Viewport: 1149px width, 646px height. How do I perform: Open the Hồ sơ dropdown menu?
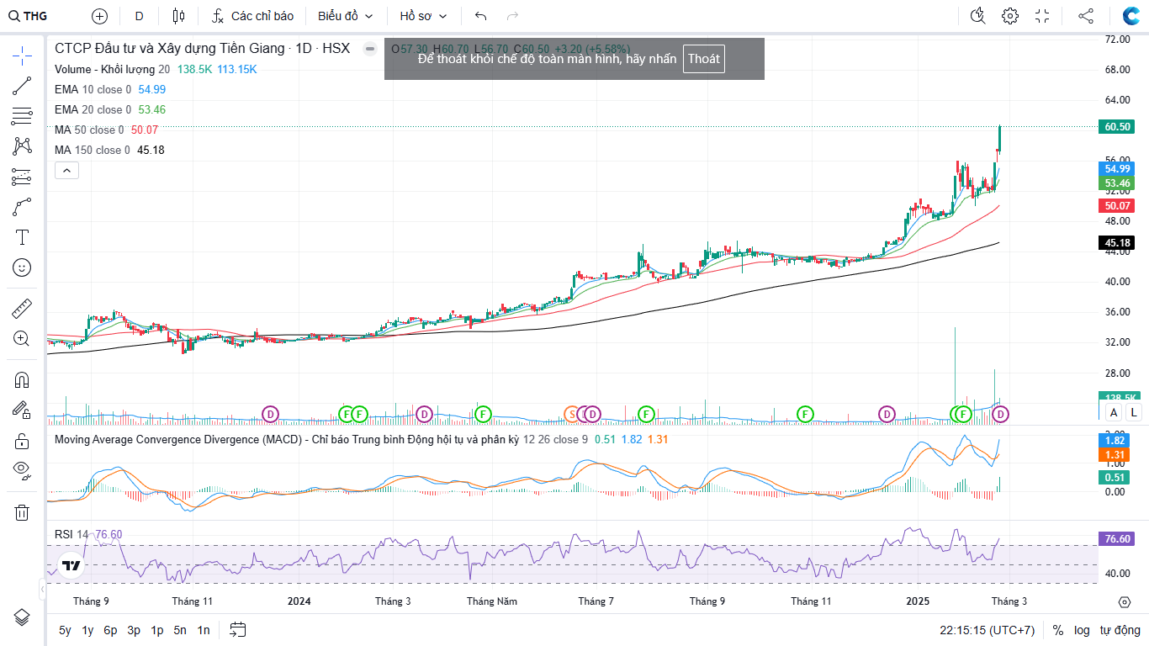click(x=423, y=16)
